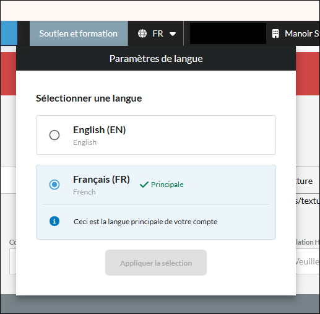Viewport: 320px width, 314px height.
Task: Click the English (EN) option title
Action: pos(100,130)
